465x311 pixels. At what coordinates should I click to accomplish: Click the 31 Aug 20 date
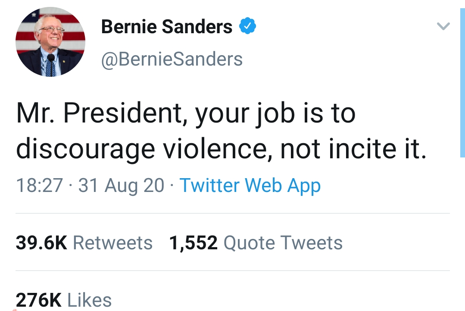pyautogui.click(x=121, y=185)
